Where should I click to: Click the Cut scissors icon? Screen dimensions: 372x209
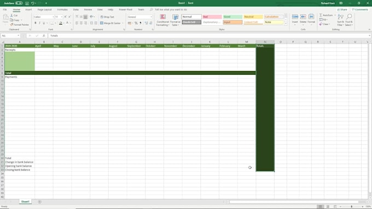(x=11, y=15)
